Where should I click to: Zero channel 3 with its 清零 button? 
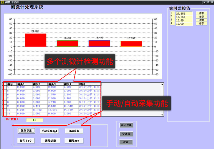click(x=201, y=20)
